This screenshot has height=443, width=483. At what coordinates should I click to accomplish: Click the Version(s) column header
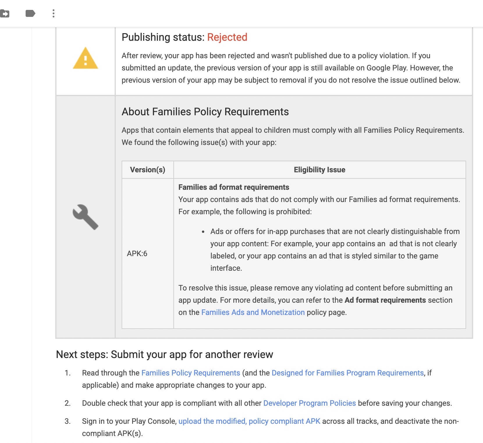[148, 170]
